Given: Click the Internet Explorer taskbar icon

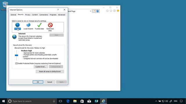Looking at the screenshot, I should point(103,101).
